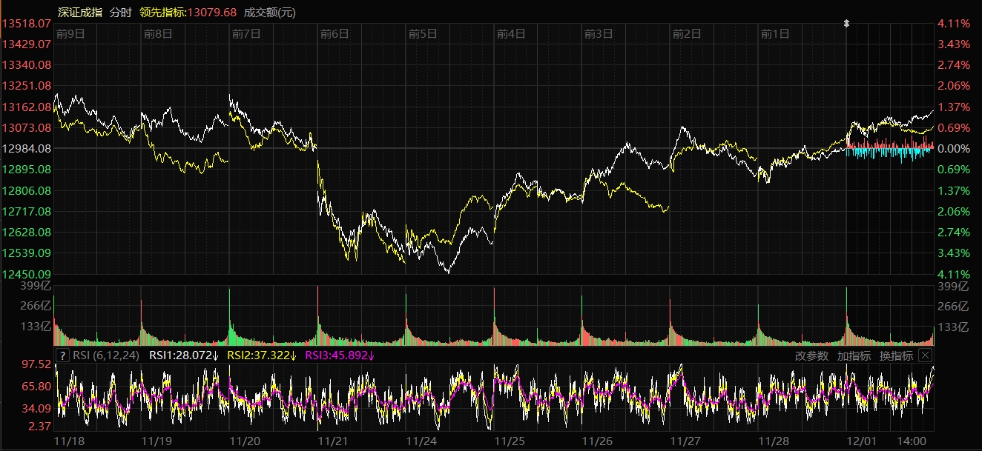Click the magenta RSI3 value readout
The width and height of the screenshot is (982, 451).
click(340, 355)
